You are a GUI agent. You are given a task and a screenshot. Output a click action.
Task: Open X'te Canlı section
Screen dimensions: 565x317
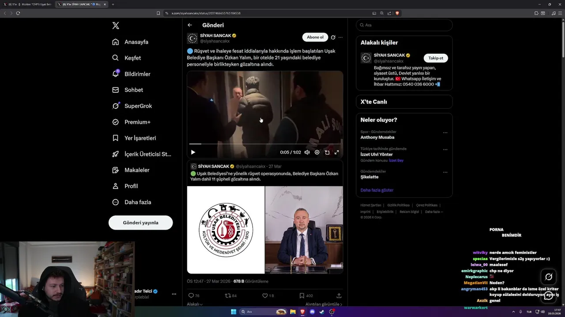coord(404,102)
